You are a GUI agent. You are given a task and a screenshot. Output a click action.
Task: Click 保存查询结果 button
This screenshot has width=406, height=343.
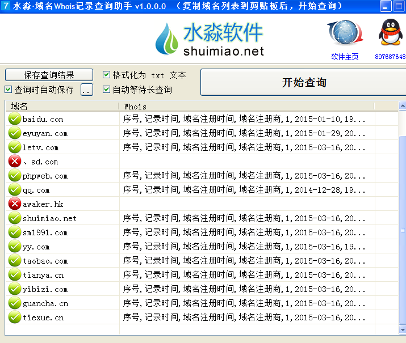[49, 75]
